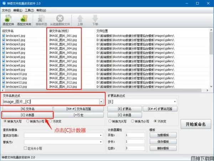Viewport: 214px width, 161px height.
Task: Click the 新文件名(预览) column header
Action: coord(59,31)
